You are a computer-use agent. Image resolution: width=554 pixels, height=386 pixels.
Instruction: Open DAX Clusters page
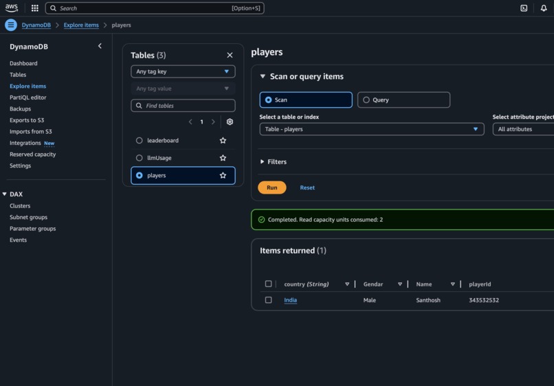coord(20,206)
